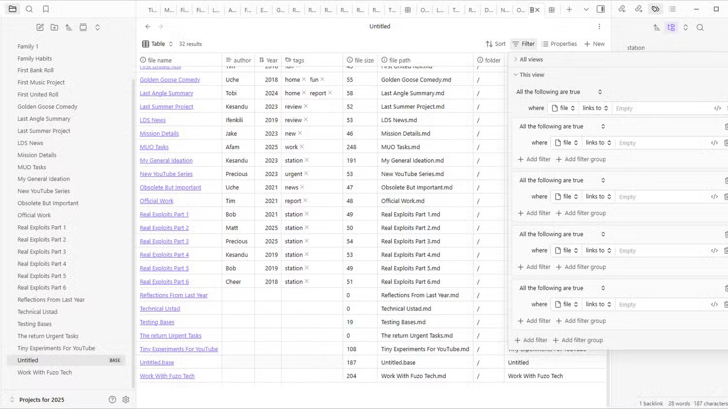This screenshot has height=409, width=728.
Task: Click the Properties button in the toolbar
Action: [559, 44]
